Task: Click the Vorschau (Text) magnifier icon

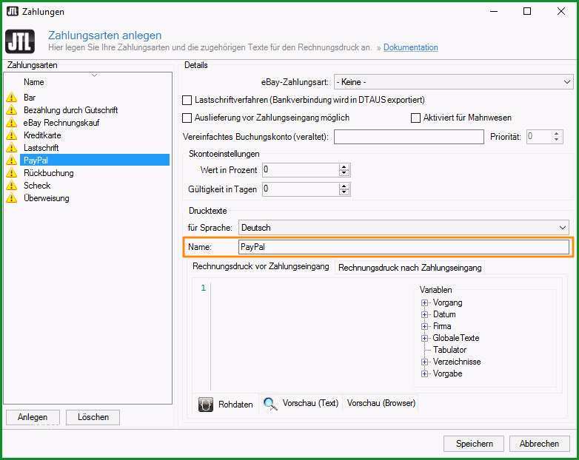Action: click(270, 404)
